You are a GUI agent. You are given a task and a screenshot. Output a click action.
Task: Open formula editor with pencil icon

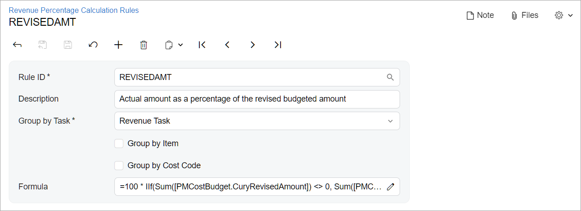coord(390,187)
